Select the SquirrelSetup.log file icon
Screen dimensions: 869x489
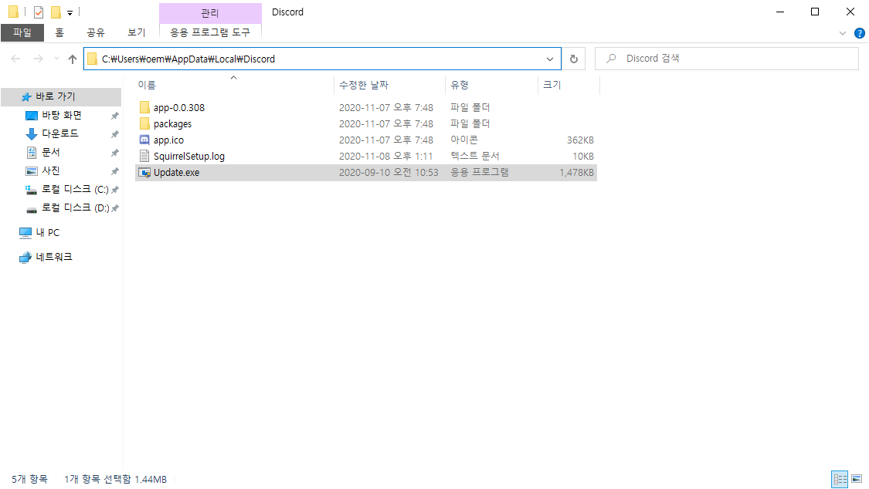point(144,156)
